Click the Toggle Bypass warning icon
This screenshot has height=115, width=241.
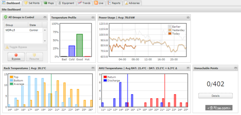point(7,47)
